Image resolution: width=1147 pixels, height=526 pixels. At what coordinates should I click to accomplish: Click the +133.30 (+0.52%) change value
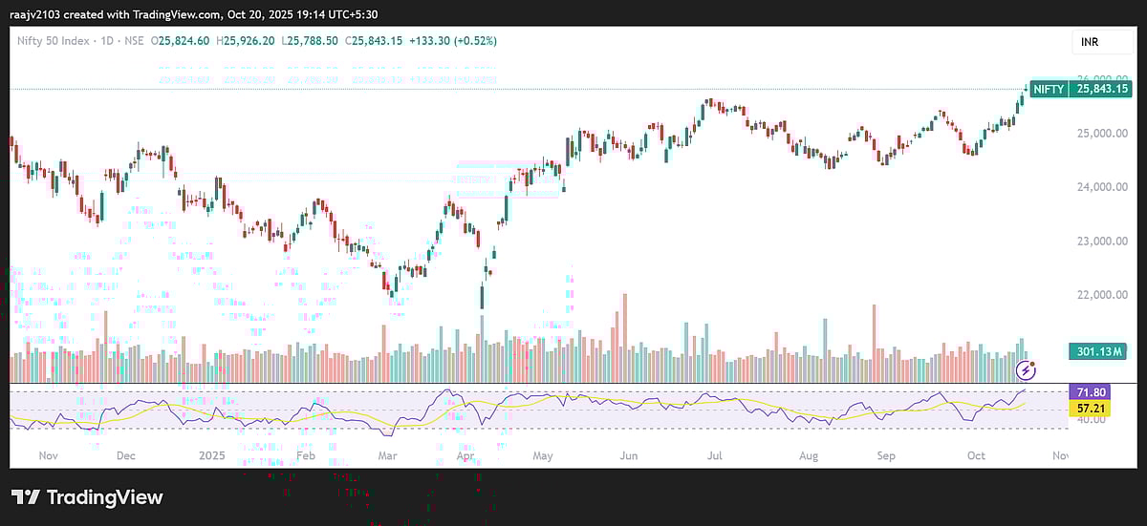point(451,41)
